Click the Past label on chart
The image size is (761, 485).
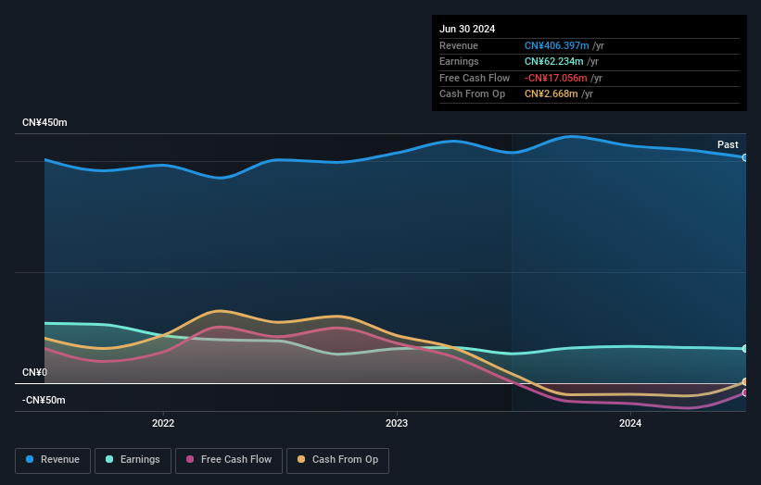(x=728, y=144)
